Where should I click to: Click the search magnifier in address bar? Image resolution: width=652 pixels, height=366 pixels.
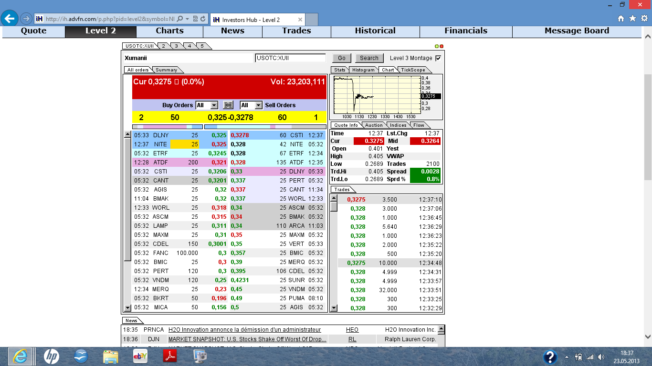180,19
